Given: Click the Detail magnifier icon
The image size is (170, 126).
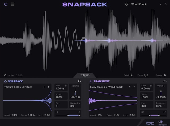Looking at the screenshot, I should click(132, 75).
